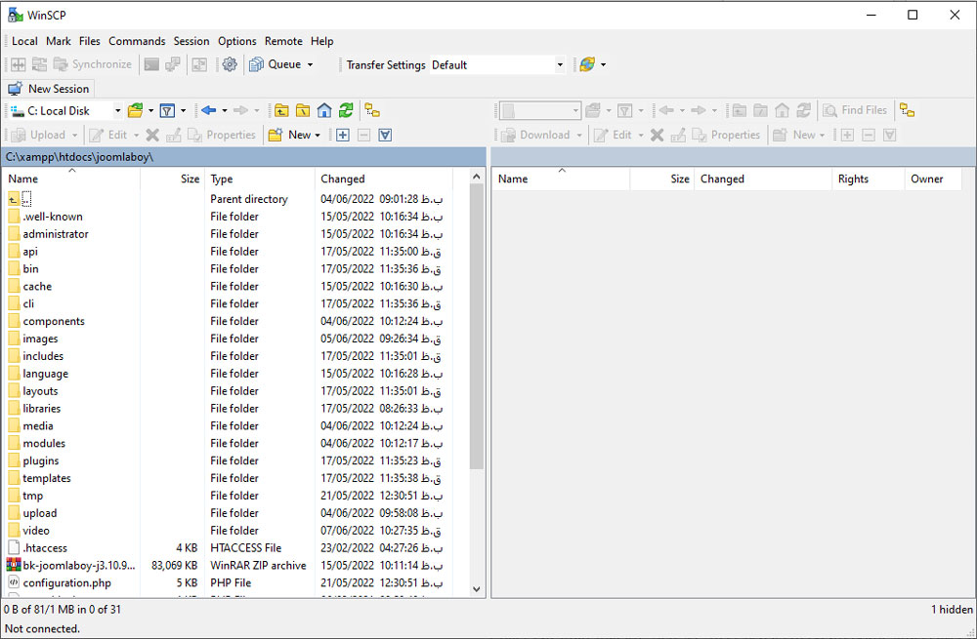977x639 pixels.
Task: Refresh the local panel with green arrows
Action: (x=346, y=110)
